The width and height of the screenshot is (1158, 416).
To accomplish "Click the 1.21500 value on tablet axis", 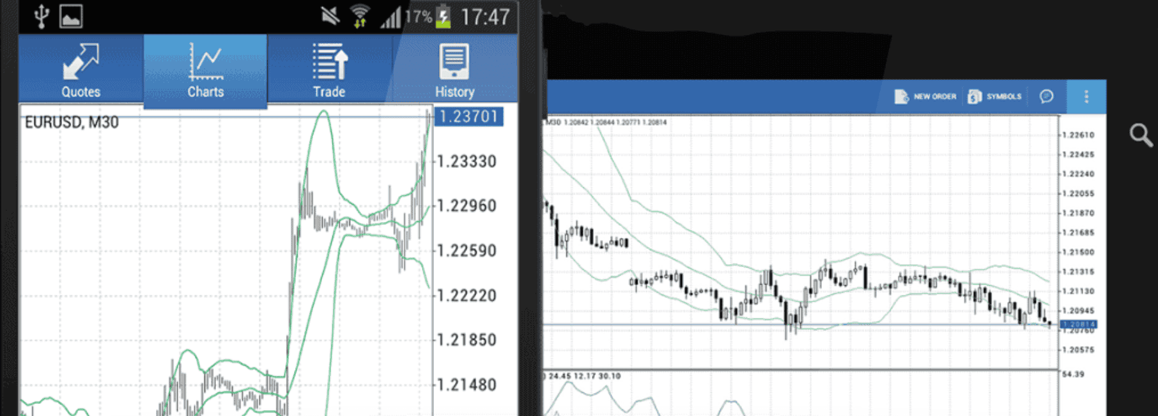I will [1078, 253].
